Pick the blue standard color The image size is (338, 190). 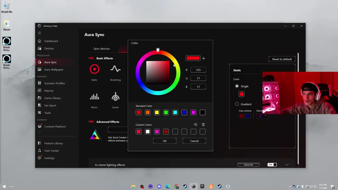(184, 113)
